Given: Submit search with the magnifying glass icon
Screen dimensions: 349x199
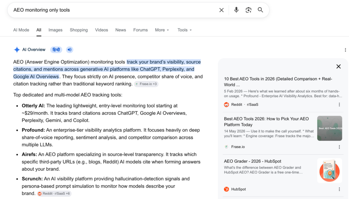Looking at the screenshot, I should [260, 10].
